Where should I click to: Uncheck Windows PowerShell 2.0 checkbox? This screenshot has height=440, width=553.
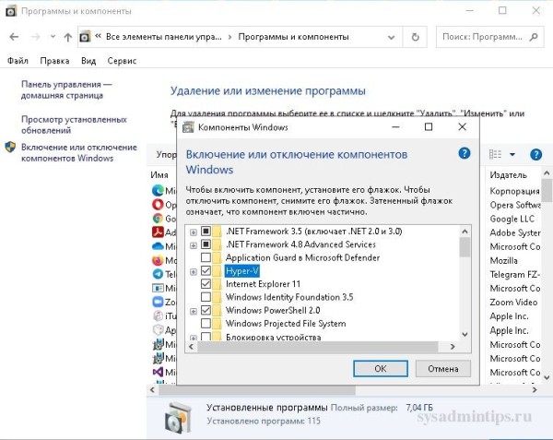206,311
